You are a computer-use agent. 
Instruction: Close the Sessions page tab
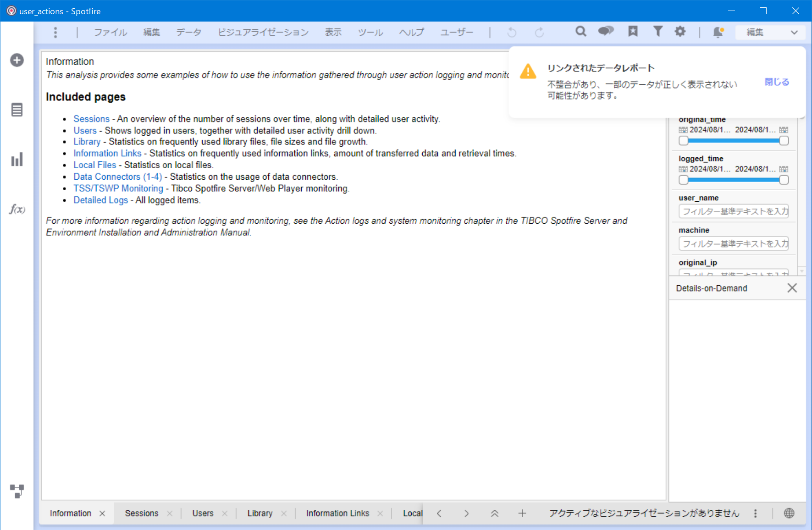[170, 513]
